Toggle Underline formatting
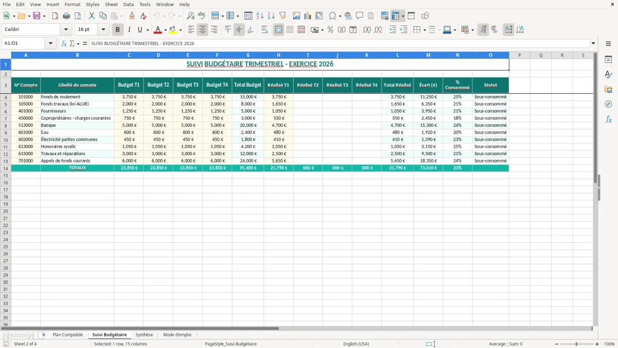 point(140,30)
